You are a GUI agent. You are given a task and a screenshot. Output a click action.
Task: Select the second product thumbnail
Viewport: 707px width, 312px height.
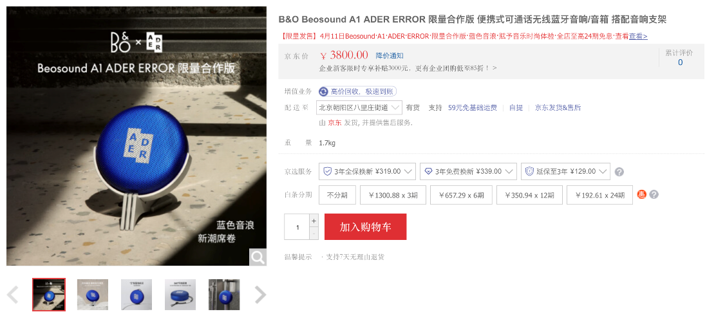coord(93,295)
